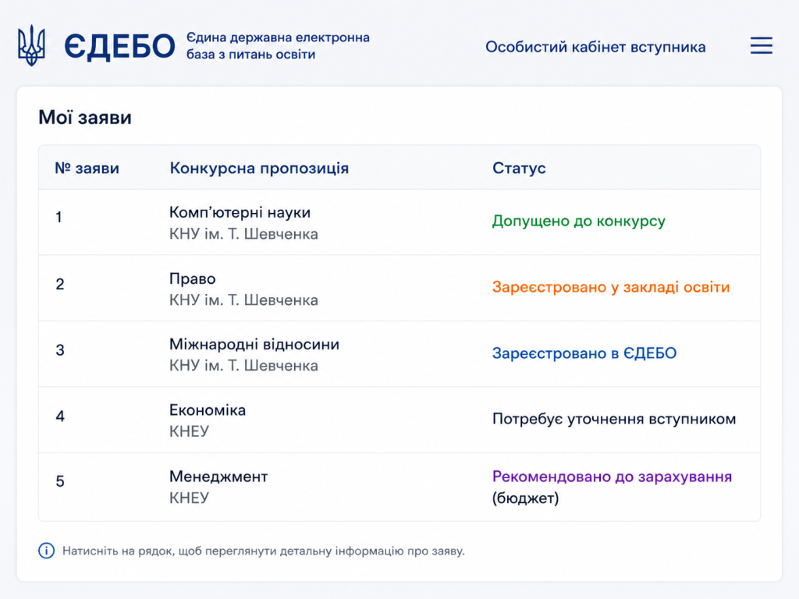Image resolution: width=799 pixels, height=599 pixels.
Task: Click application number 5 cell
Action: tap(60, 481)
